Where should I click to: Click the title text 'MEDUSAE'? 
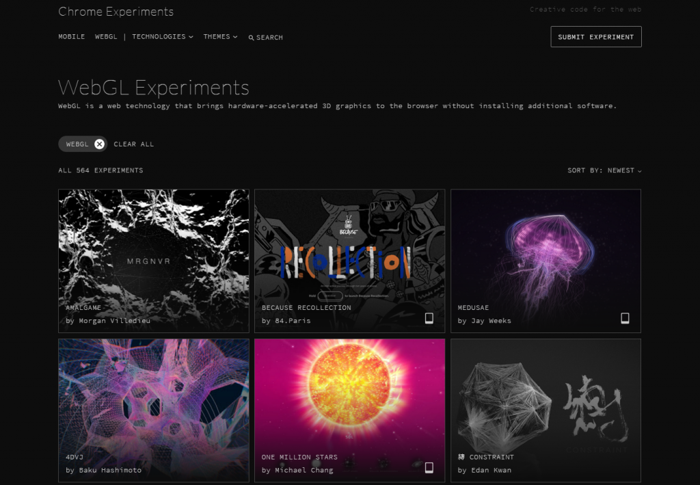pos(473,308)
